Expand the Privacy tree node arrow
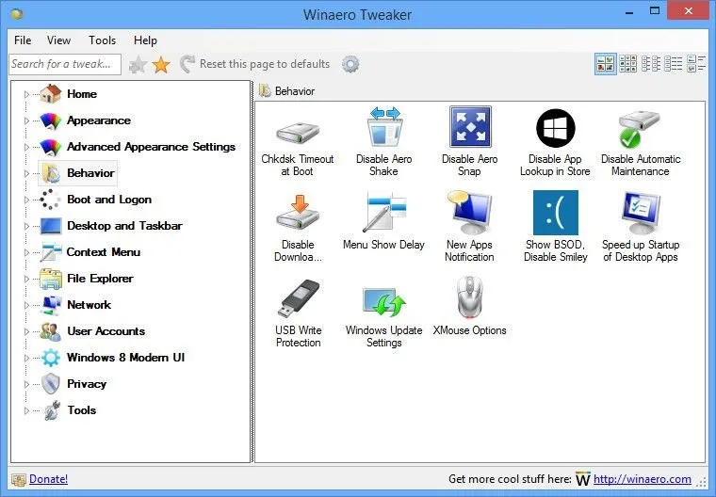The height and width of the screenshot is (497, 716). click(x=27, y=384)
